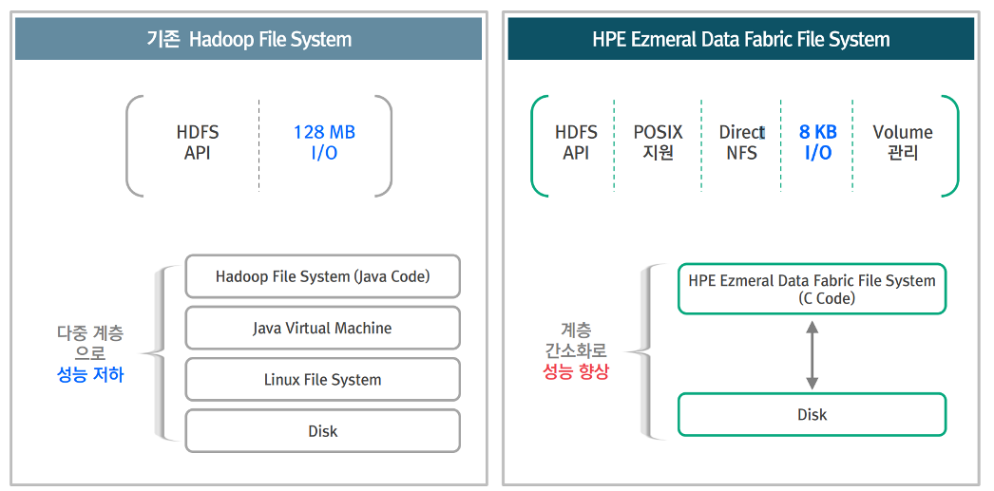Select 'HDFS API' in the Hadoop panel
The height and width of the screenshot is (491, 994).
click(198, 142)
